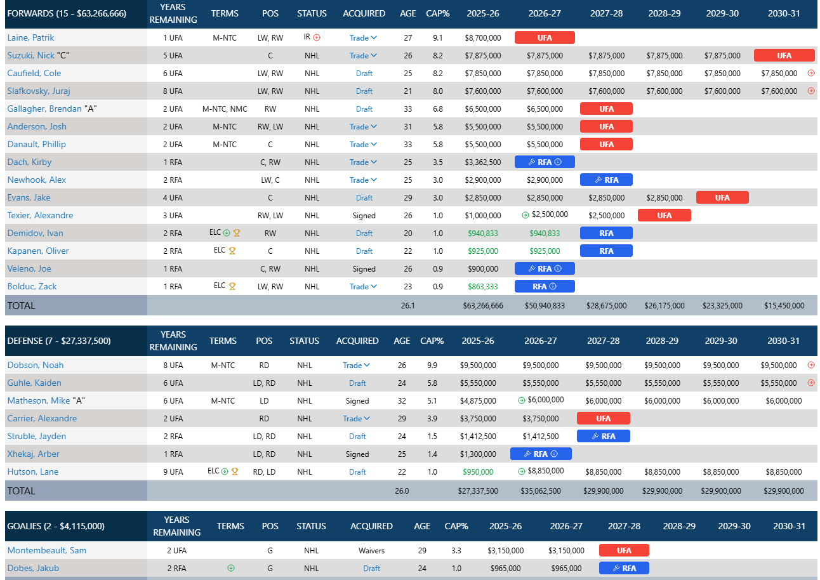Click the red arrow icon after Caufield's 2030-31 salary

coord(810,73)
